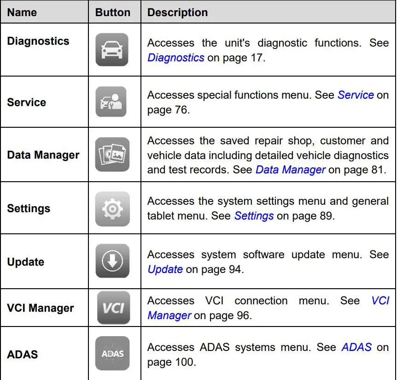Click text 'Accesses the system settings menu'

tap(237, 201)
